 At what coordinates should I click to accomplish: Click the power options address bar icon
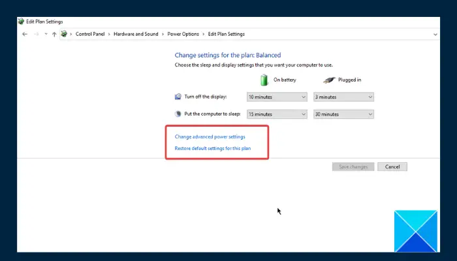(64, 34)
